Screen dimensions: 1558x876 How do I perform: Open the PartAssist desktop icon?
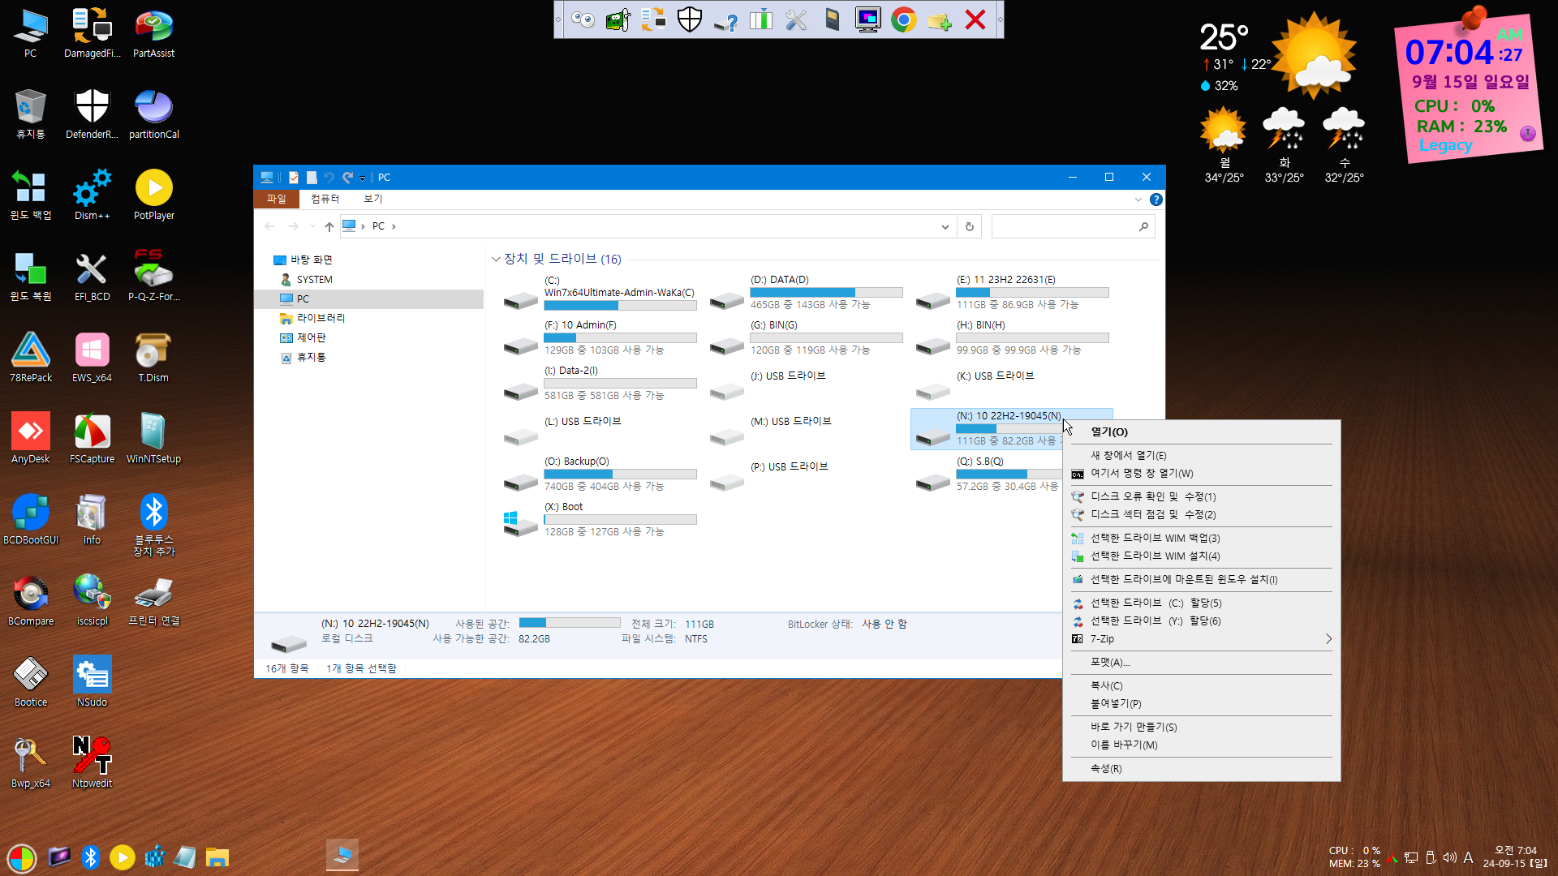click(153, 34)
